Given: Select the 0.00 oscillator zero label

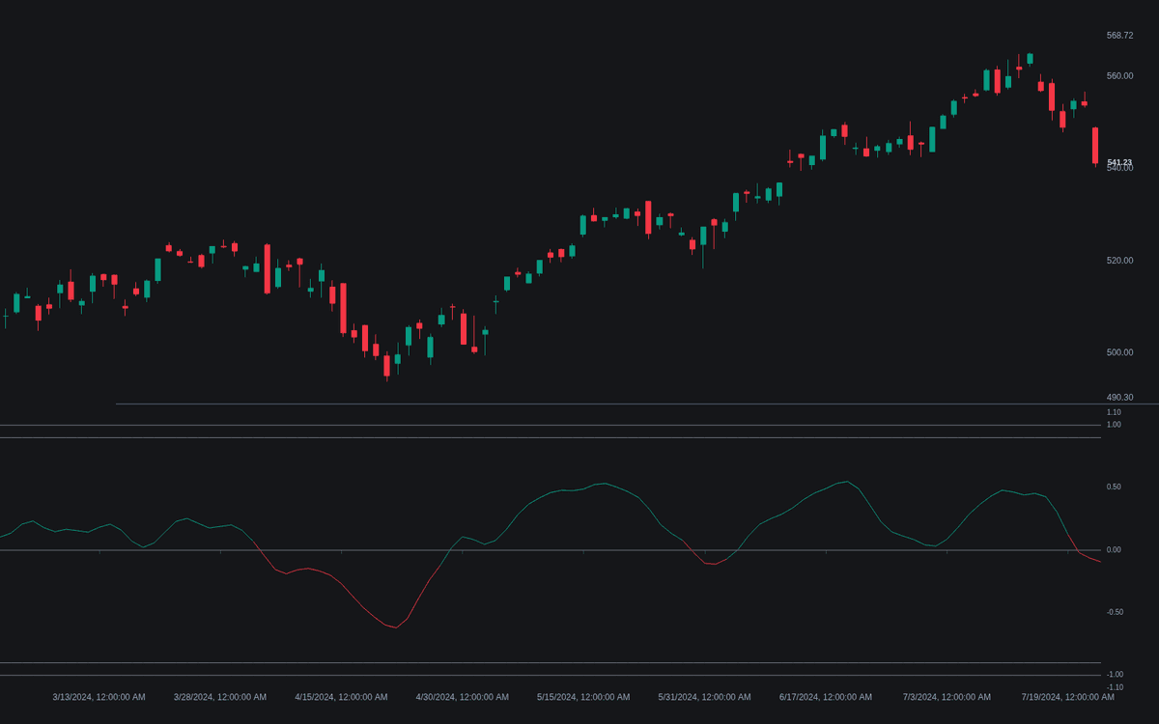Looking at the screenshot, I should [x=1114, y=550].
